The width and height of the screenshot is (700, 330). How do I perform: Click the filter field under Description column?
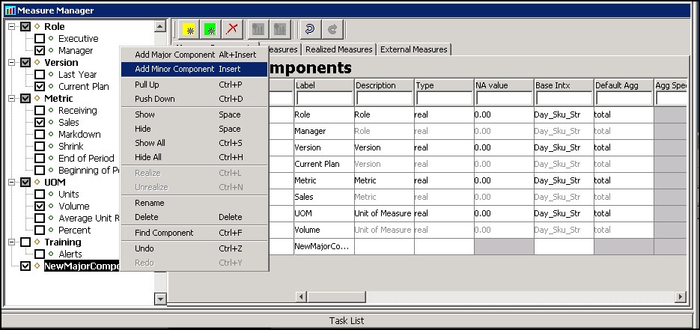coord(384,99)
